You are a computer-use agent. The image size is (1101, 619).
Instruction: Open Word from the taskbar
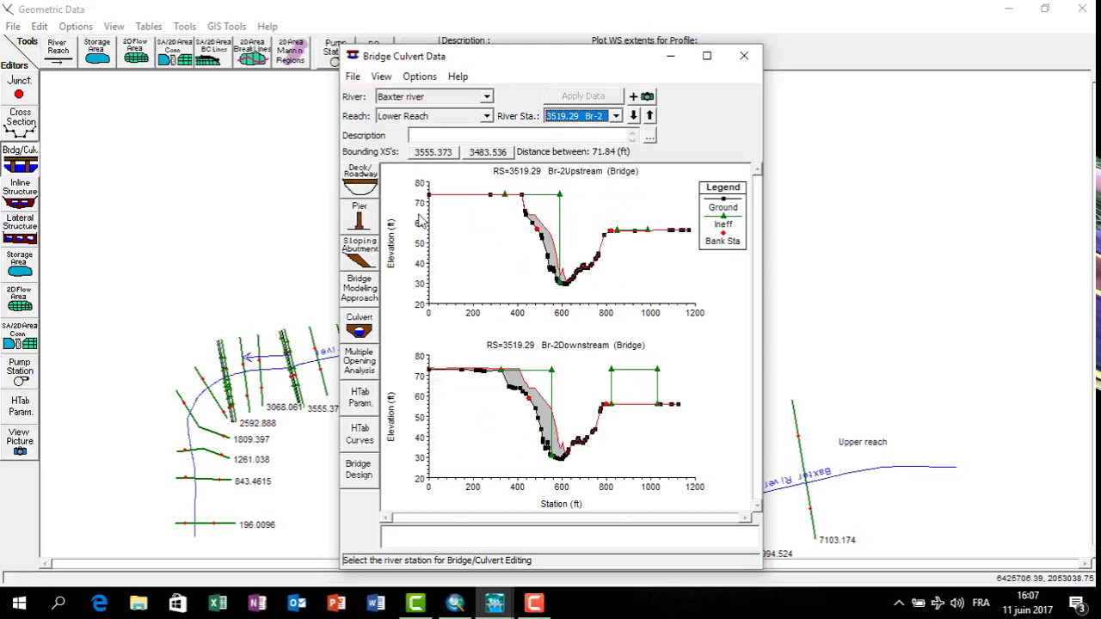click(376, 603)
